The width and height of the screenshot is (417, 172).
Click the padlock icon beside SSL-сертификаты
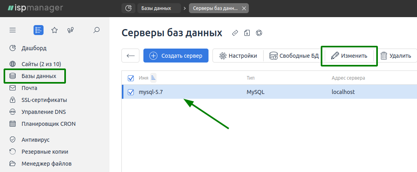(12, 100)
